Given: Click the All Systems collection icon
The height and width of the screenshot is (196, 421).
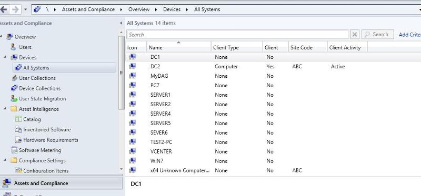Looking at the screenshot, I should [x=18, y=68].
